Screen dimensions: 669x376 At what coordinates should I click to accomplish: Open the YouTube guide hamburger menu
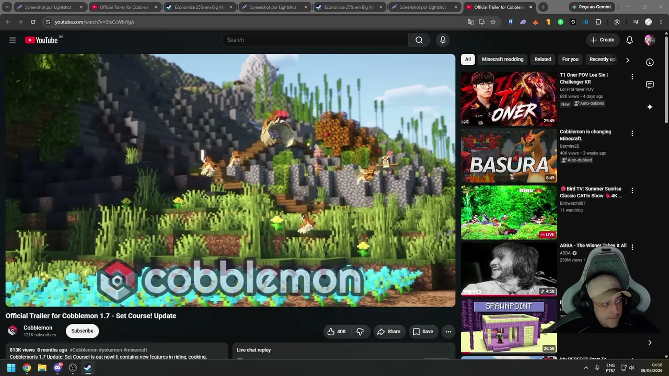click(x=13, y=40)
